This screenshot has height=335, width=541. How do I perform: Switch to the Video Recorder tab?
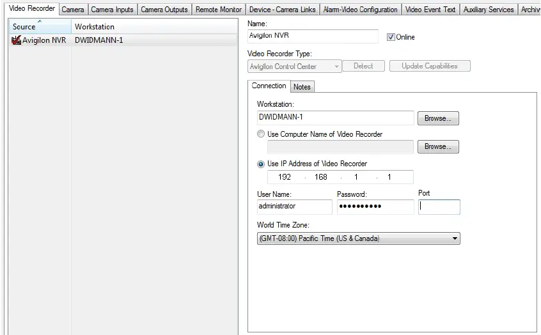(32, 8)
